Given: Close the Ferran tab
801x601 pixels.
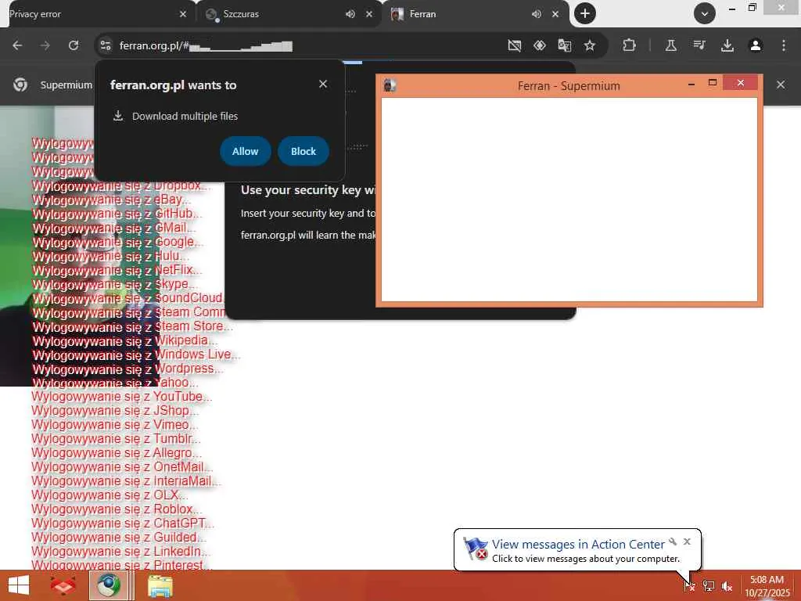Looking at the screenshot, I should point(555,14).
